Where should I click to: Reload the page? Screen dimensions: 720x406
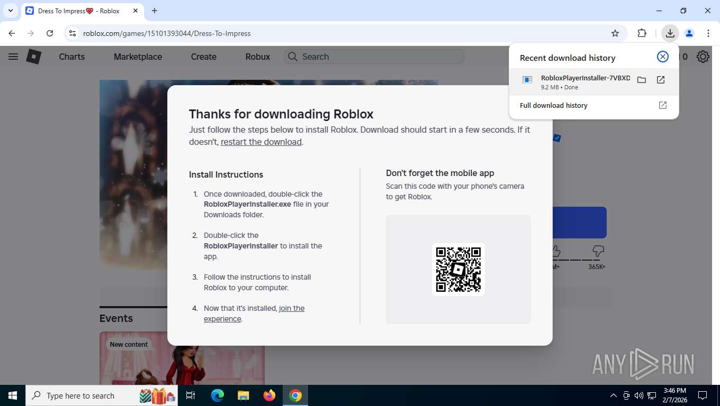tap(50, 33)
